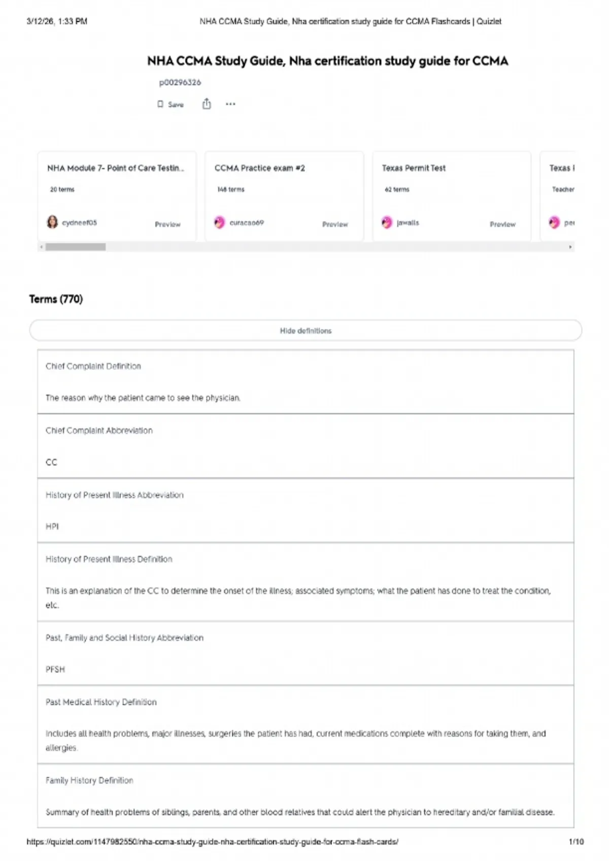
Task: Click the carousel left scroll arrow
Action: (x=41, y=247)
